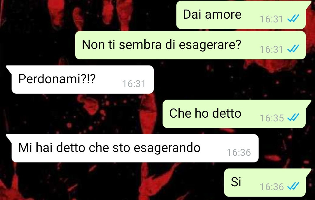The height and width of the screenshot is (200, 315).
Task: Tap blue ticks beside 16:35 timestamp
Action: pos(293,118)
